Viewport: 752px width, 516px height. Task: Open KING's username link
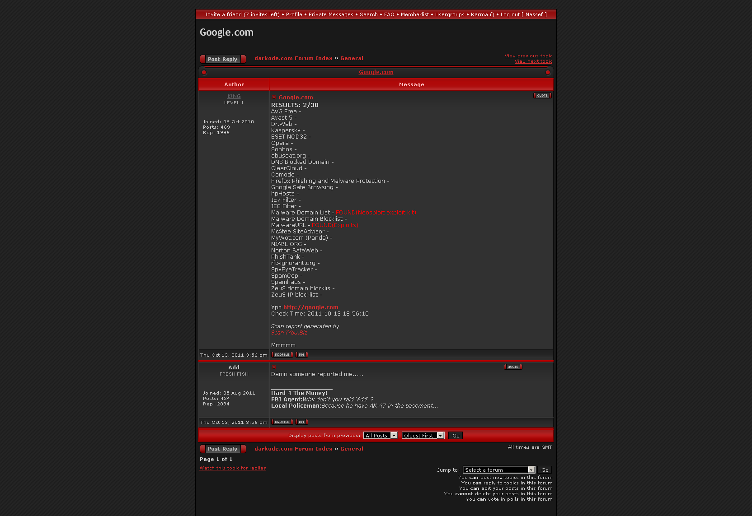234,96
